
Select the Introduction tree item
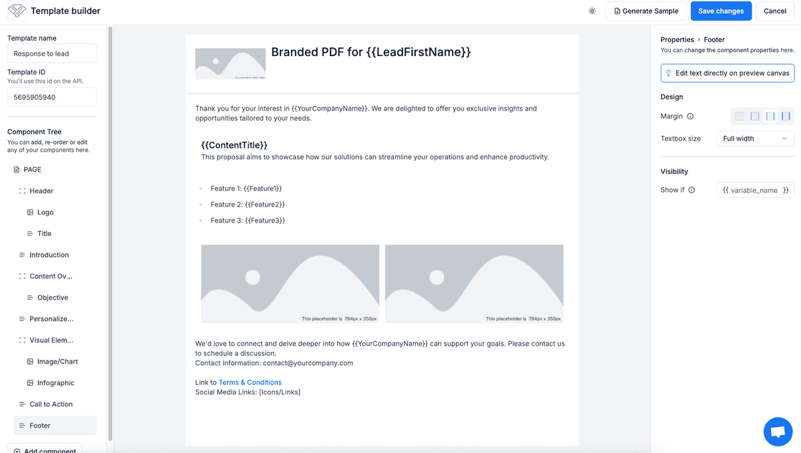(x=49, y=255)
